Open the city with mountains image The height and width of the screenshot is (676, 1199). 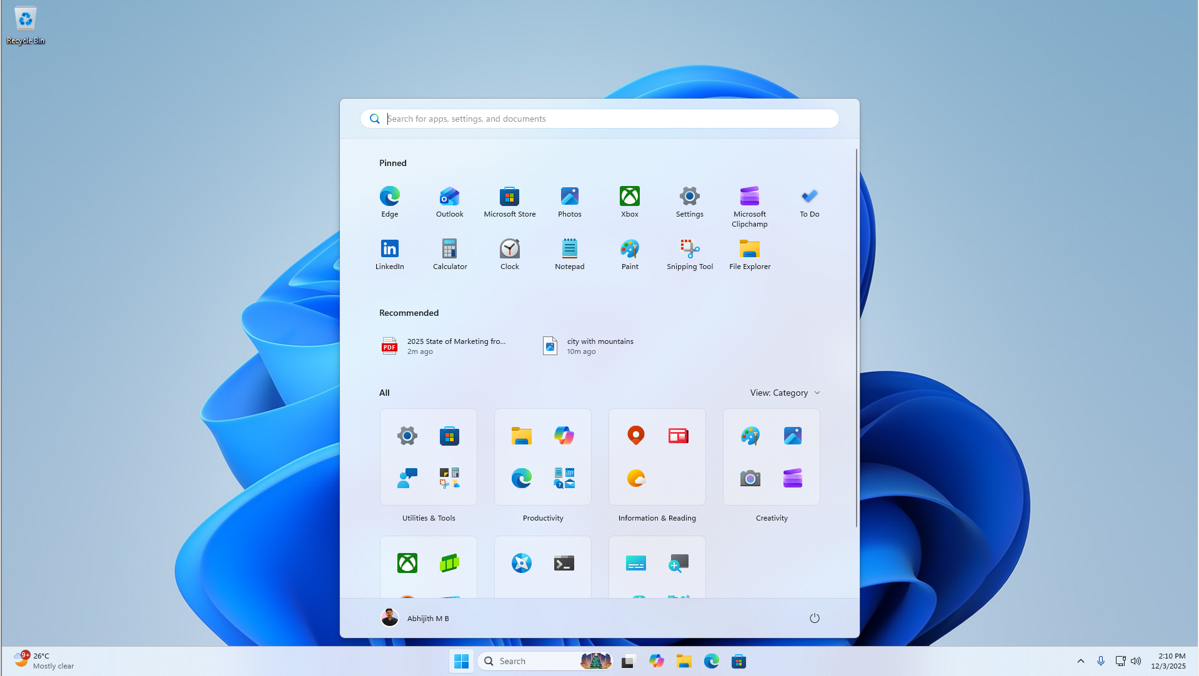pyautogui.click(x=587, y=346)
